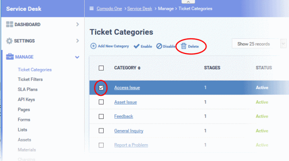Click the Enable checkmark icon
The height and width of the screenshot is (161, 289).
(x=137, y=46)
